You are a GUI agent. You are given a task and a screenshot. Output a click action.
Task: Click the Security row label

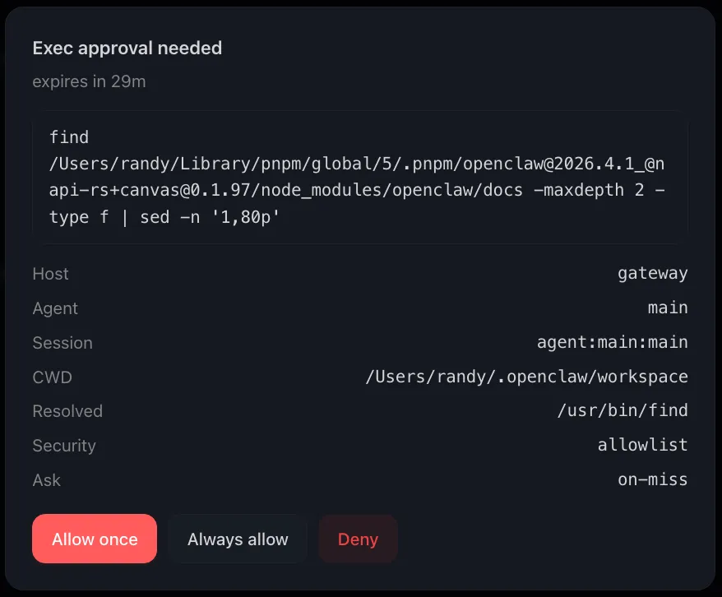coord(64,446)
